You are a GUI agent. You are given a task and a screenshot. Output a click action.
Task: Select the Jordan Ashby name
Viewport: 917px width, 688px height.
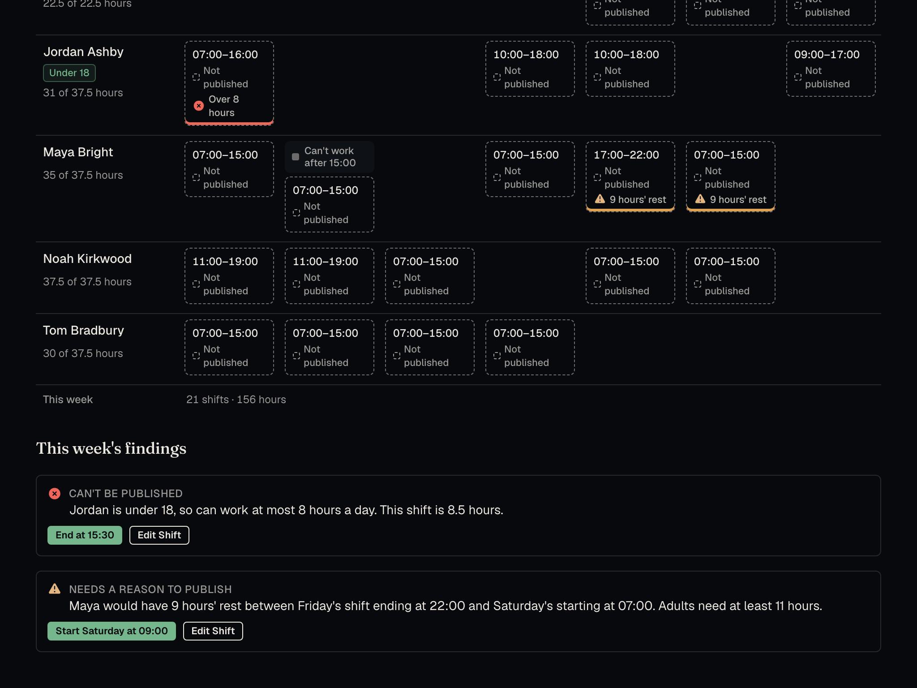point(83,52)
